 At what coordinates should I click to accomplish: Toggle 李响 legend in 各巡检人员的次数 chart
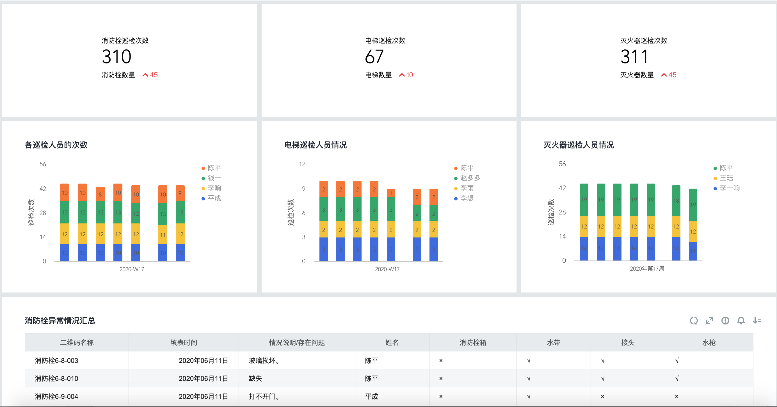[x=211, y=188]
